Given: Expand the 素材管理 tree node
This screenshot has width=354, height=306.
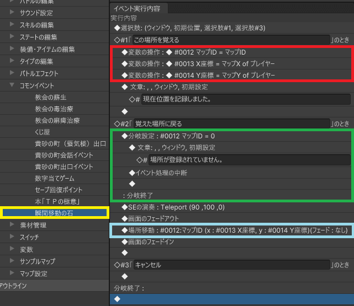Looking at the screenshot, I should tap(12, 225).
